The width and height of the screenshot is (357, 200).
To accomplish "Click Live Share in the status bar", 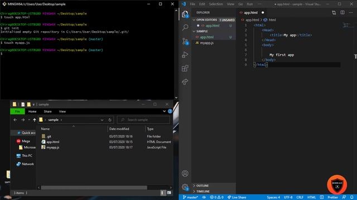I will click(x=237, y=197).
